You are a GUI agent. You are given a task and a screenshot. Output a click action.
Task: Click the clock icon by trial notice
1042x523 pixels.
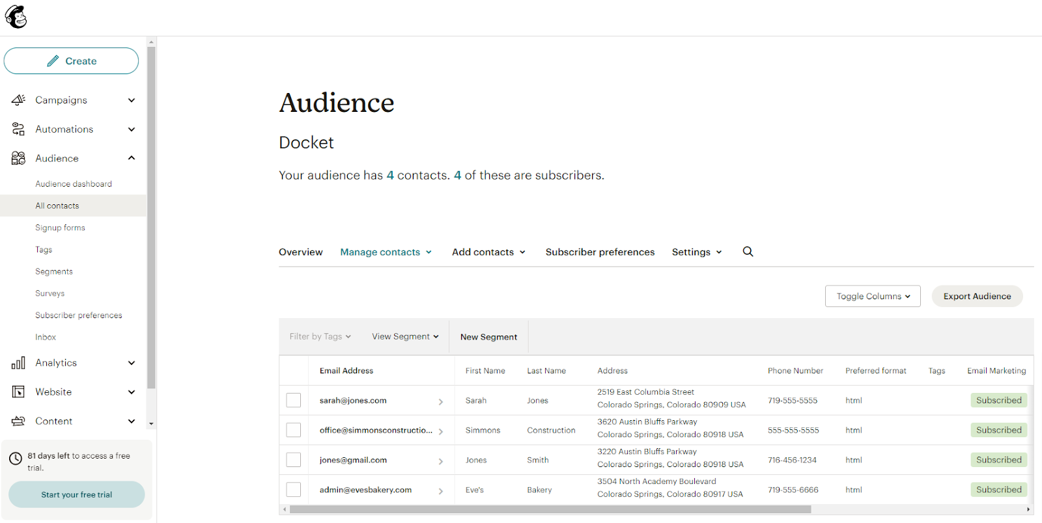pos(16,459)
